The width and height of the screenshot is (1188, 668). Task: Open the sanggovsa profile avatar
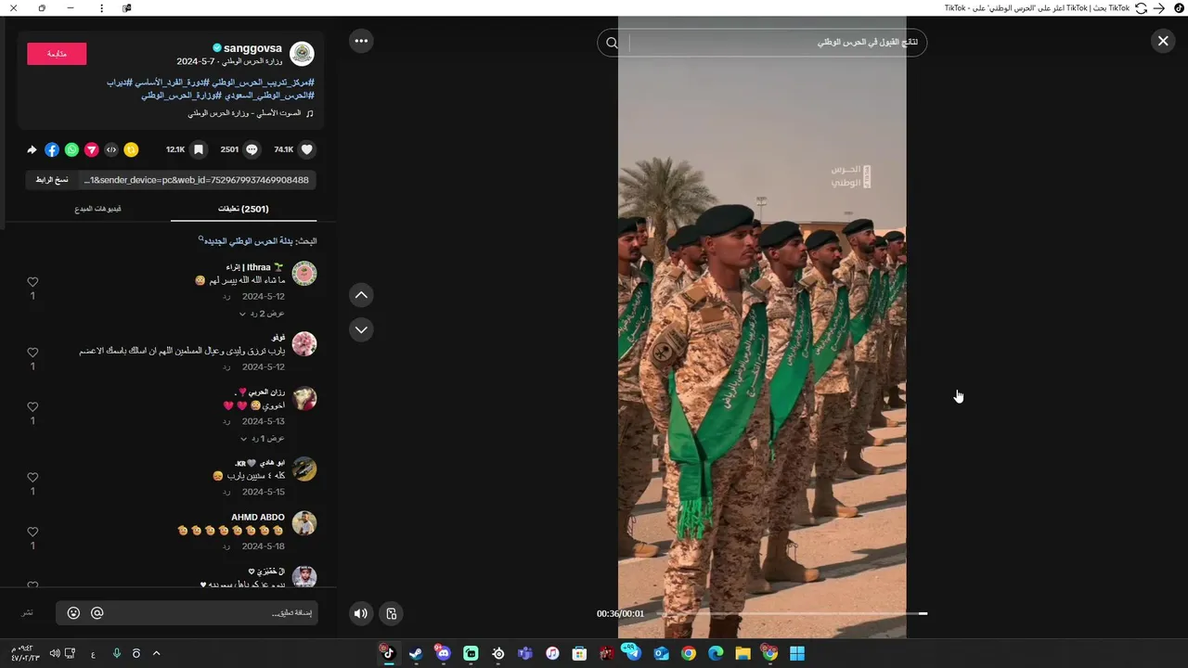tap(302, 54)
